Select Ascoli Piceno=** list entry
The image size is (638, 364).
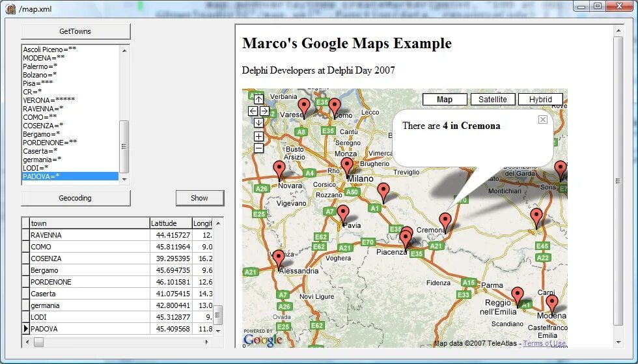click(x=70, y=49)
